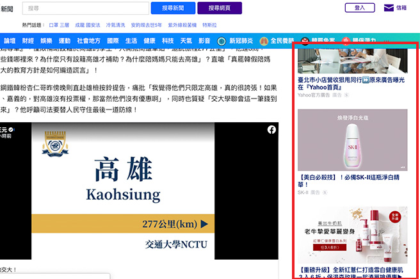Open the 娛樂 tab in the navigation bar
The width and height of the screenshot is (420, 279).
46,40
